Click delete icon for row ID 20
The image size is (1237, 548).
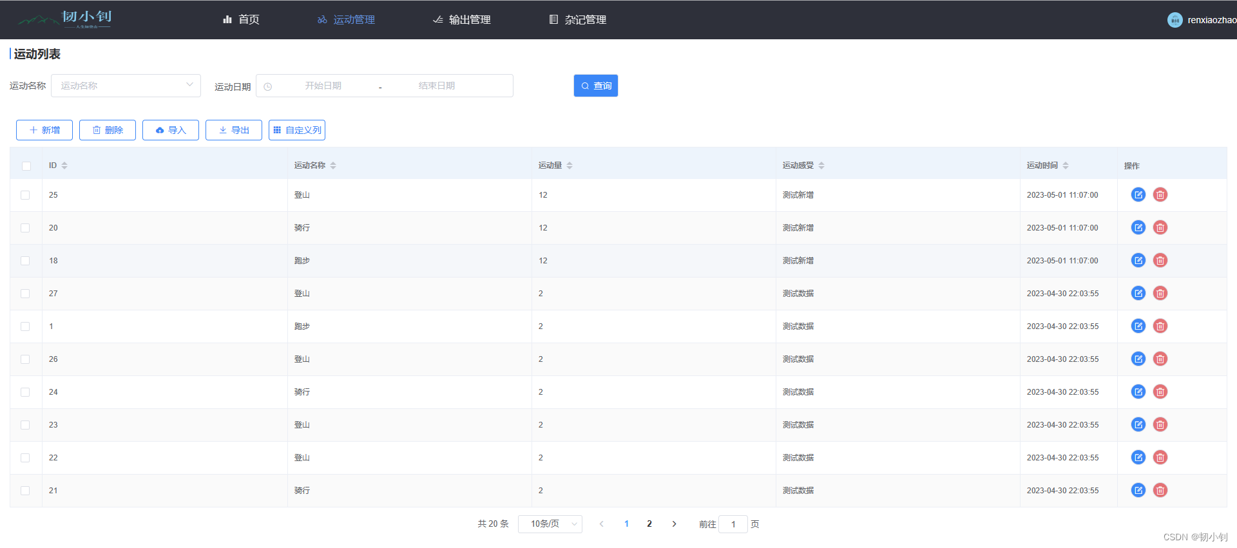point(1160,227)
